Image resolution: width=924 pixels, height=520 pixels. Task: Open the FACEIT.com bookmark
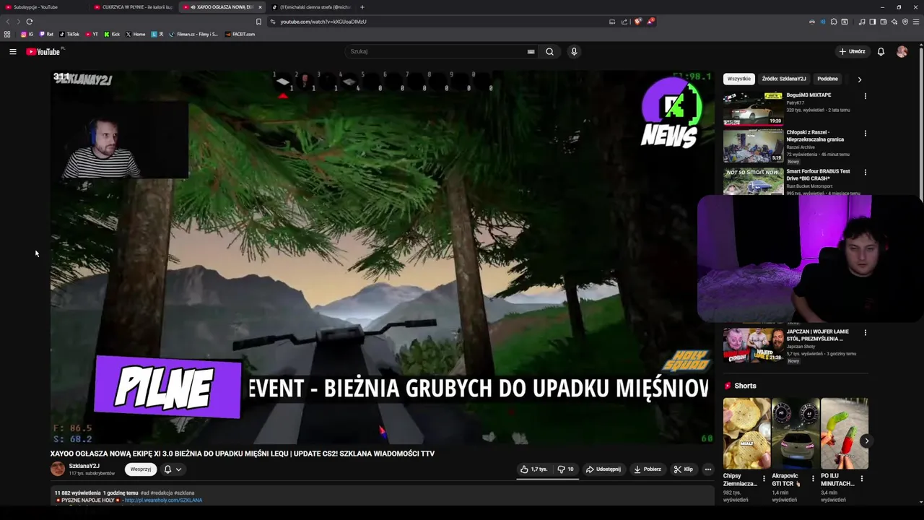click(x=240, y=34)
